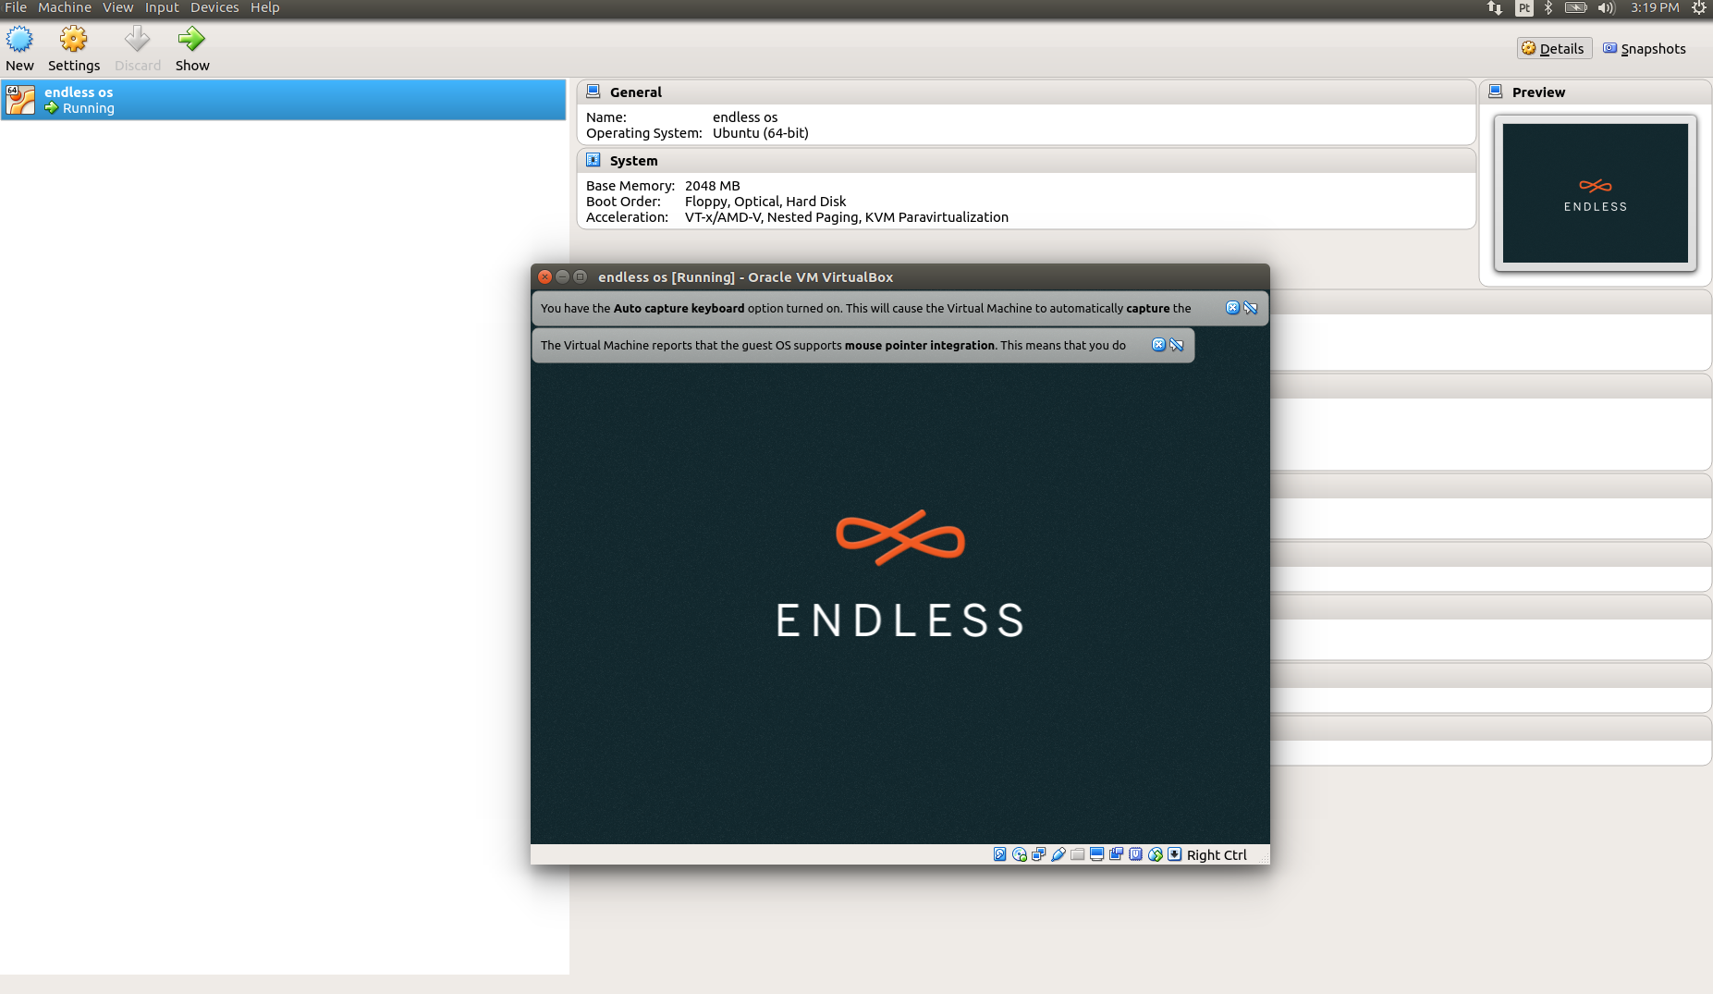Click the 2048 MB base memory value
This screenshot has height=994, width=1713.
click(x=712, y=186)
